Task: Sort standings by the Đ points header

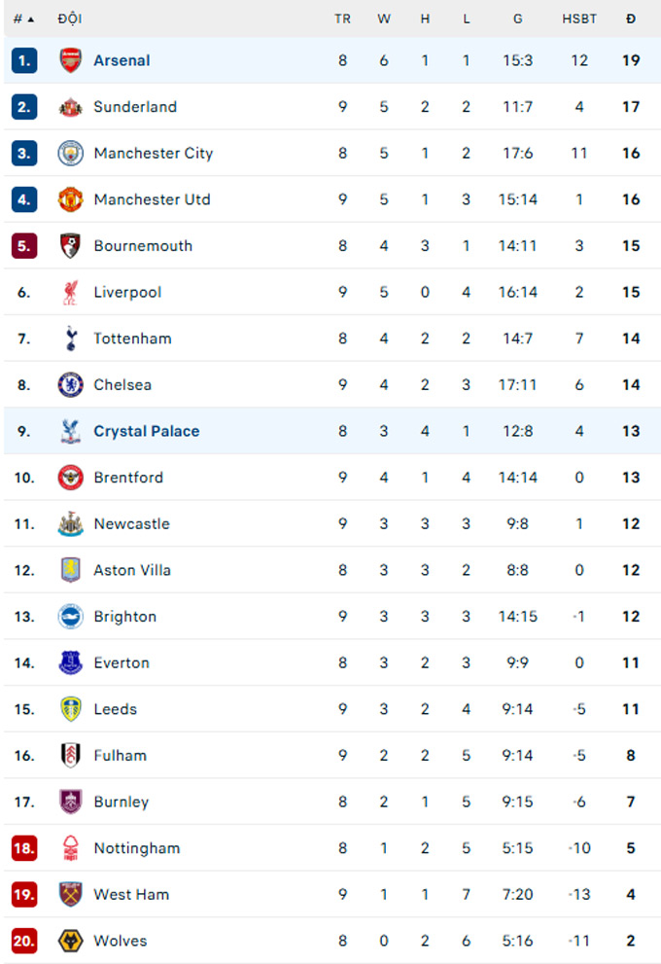Action: 631,18
